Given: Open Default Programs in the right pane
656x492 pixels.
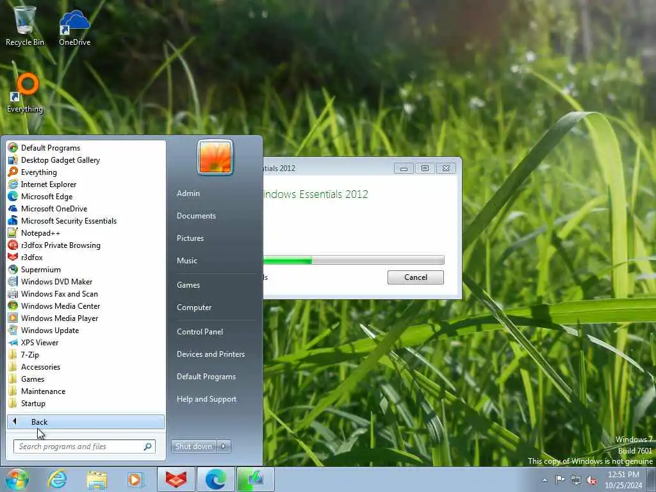Looking at the screenshot, I should [x=206, y=377].
